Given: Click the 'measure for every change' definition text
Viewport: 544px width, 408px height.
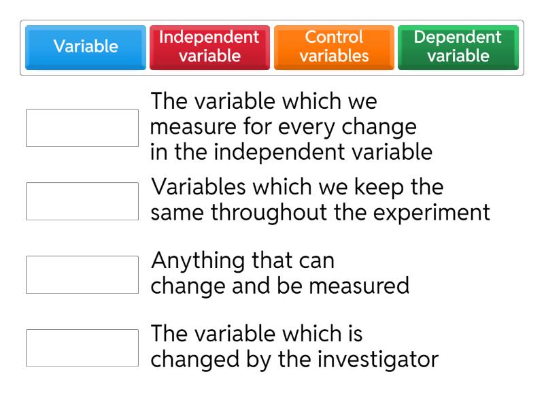Looking at the screenshot, I should pos(283,127).
